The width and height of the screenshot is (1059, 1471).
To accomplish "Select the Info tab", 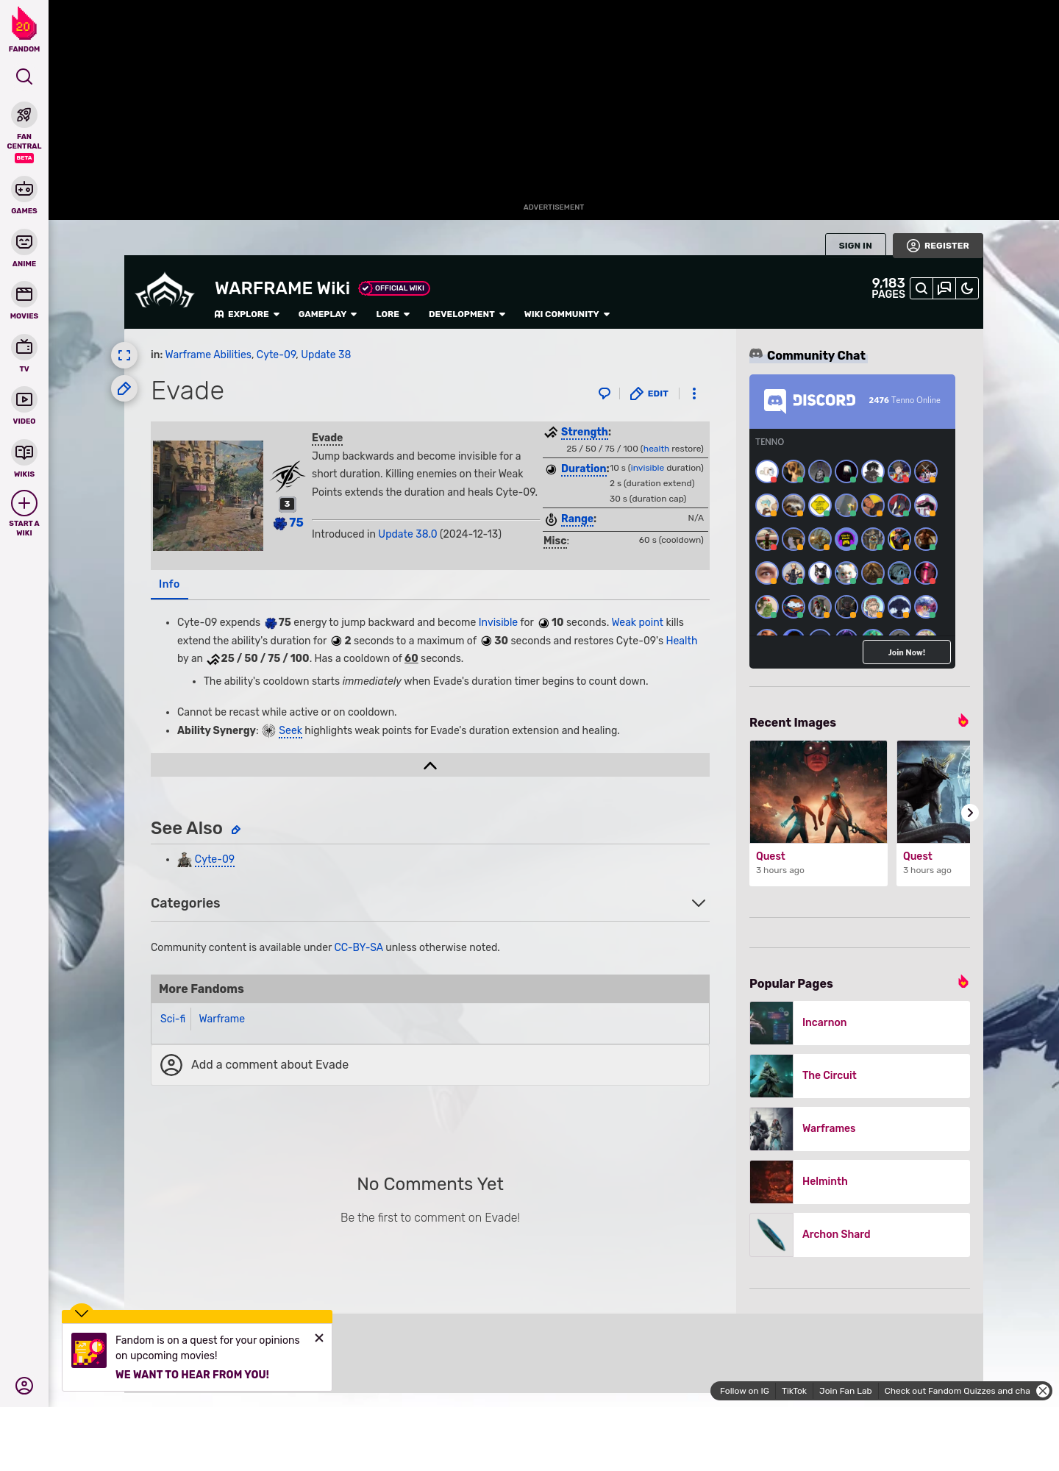I will click(169, 584).
